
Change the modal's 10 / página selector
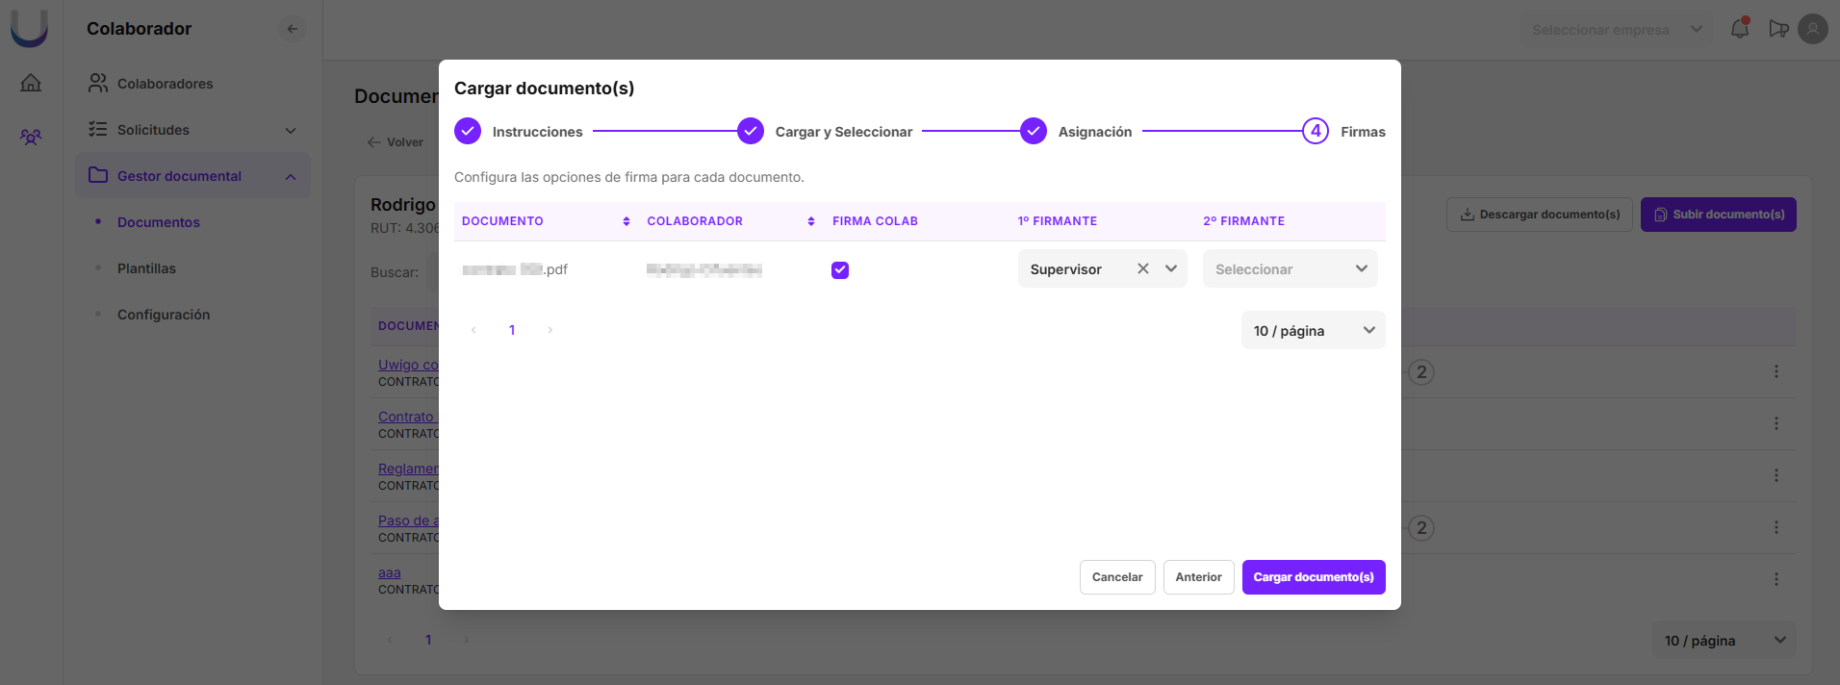(1313, 331)
